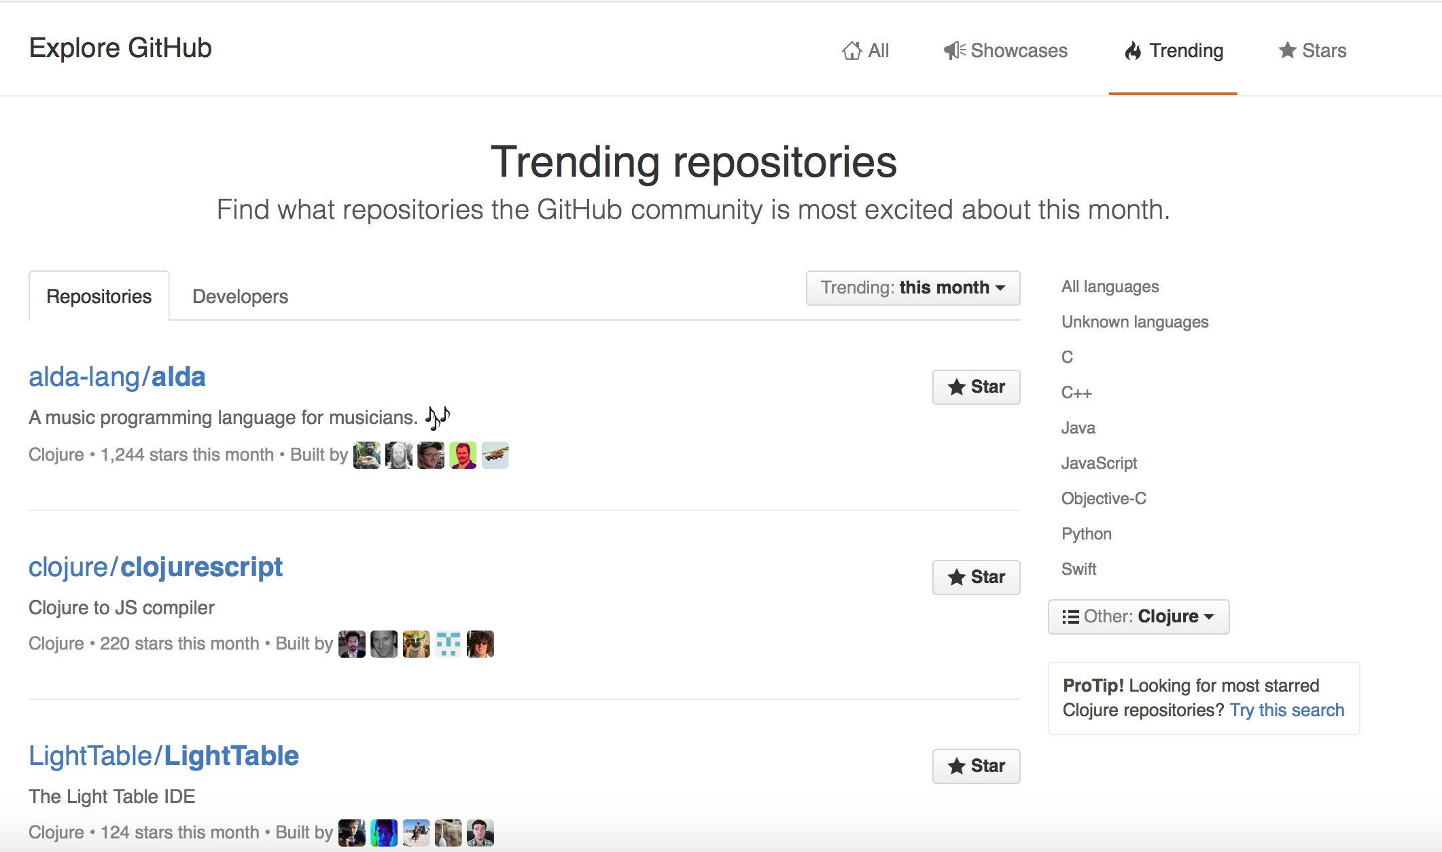This screenshot has height=852, width=1442.
Task: Star the alda-lang/alda repository
Action: pyautogui.click(x=976, y=387)
